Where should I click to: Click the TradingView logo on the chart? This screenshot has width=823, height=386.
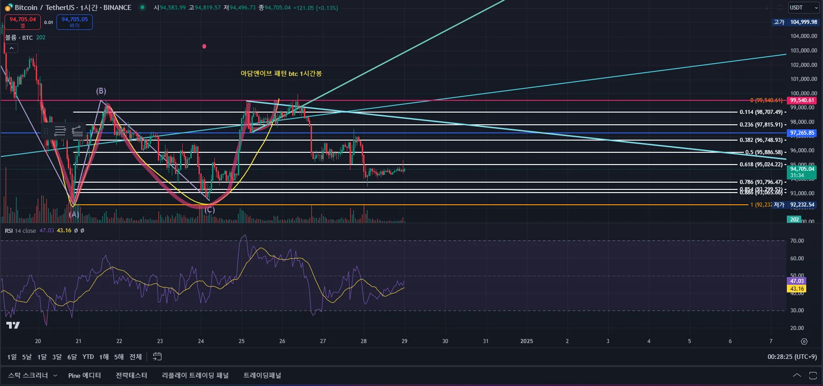[x=13, y=325]
